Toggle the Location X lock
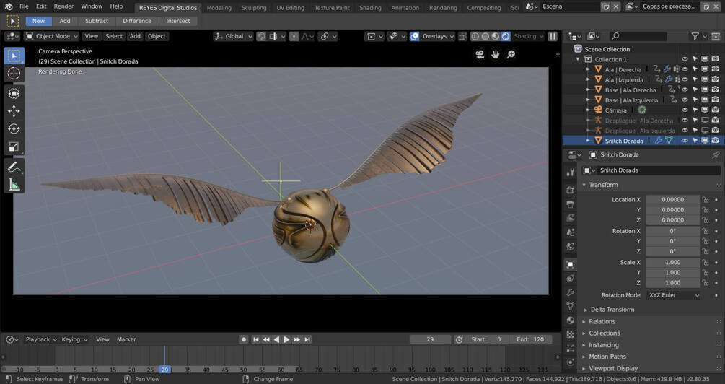This screenshot has width=725, height=384. [705, 200]
